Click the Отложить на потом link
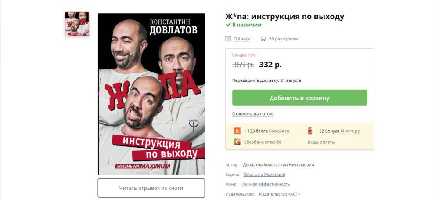Screen dimensions: 439x200 click(252, 114)
